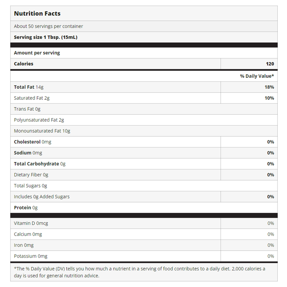Click the Vitamin D 0mcg label

click(x=31, y=223)
